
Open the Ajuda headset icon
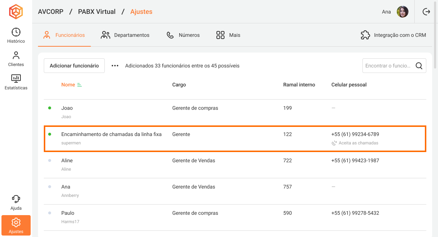[x=16, y=202]
